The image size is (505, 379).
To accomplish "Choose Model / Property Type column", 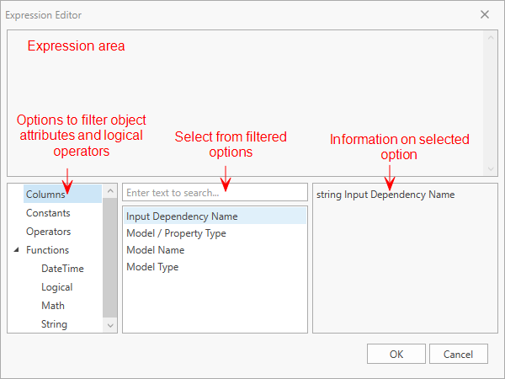I will point(176,233).
